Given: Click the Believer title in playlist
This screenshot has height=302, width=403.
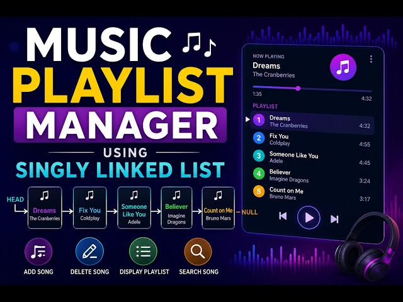Looking at the screenshot, I should [280, 172].
